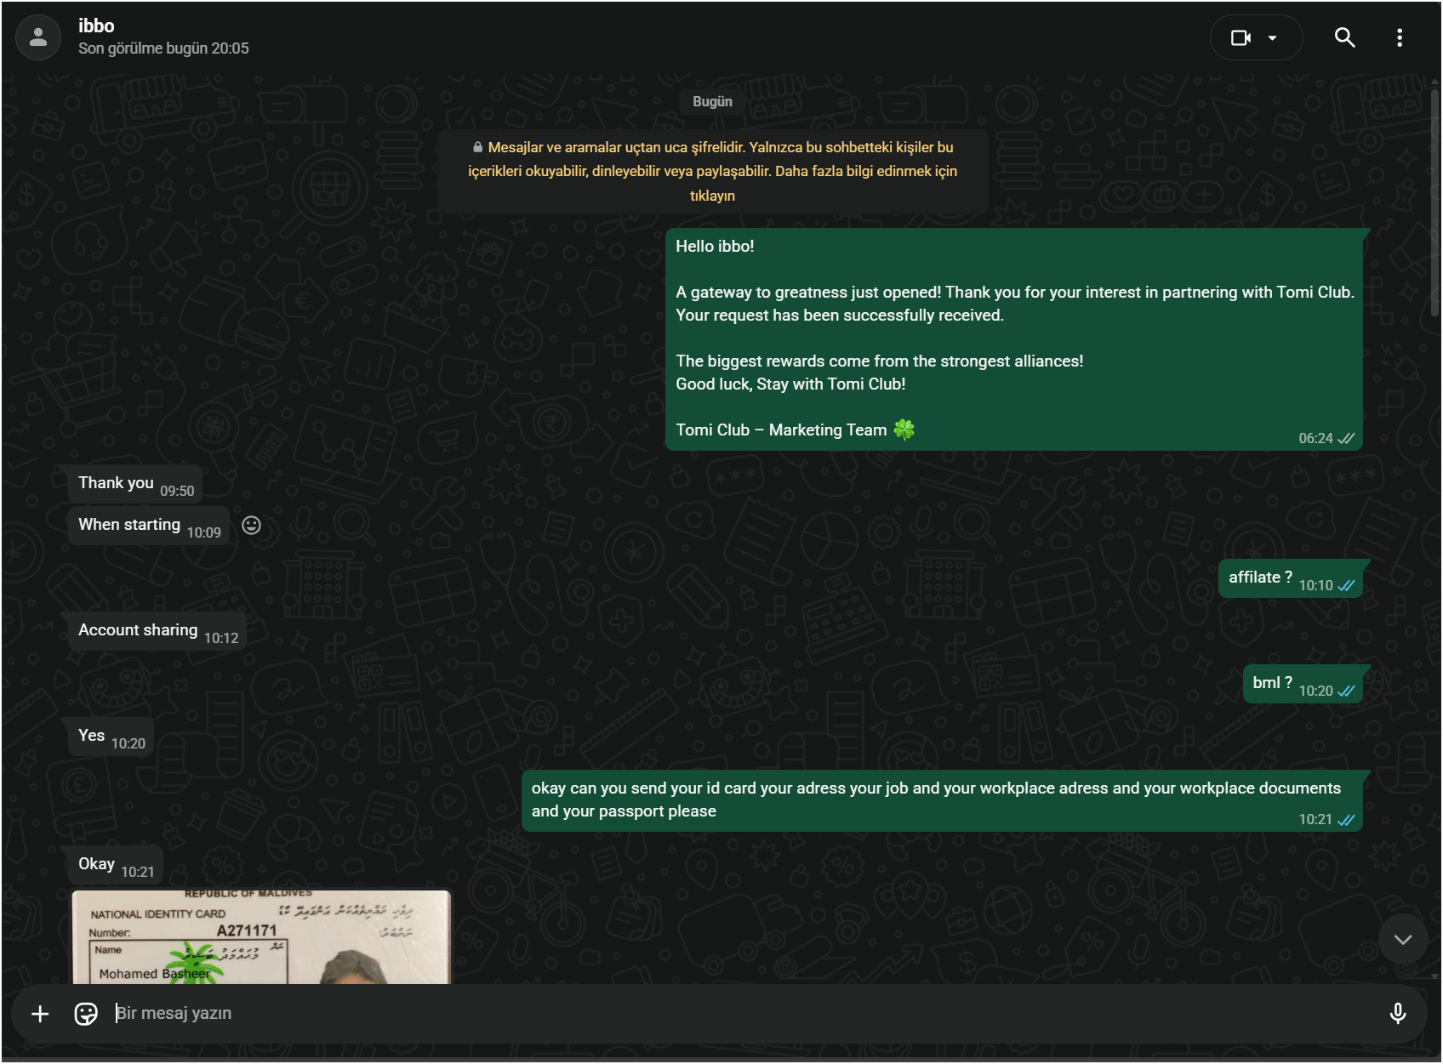
Task: Open the national identity card image
Action: [262, 937]
